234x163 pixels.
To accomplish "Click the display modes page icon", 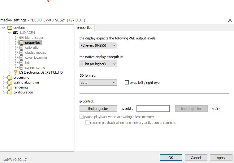I will (x=21, y=52).
